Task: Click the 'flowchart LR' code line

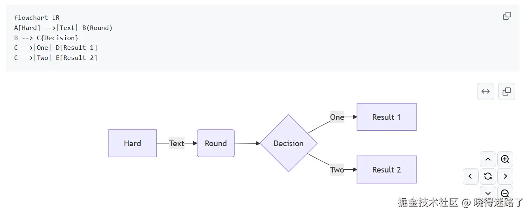Action: click(37, 18)
